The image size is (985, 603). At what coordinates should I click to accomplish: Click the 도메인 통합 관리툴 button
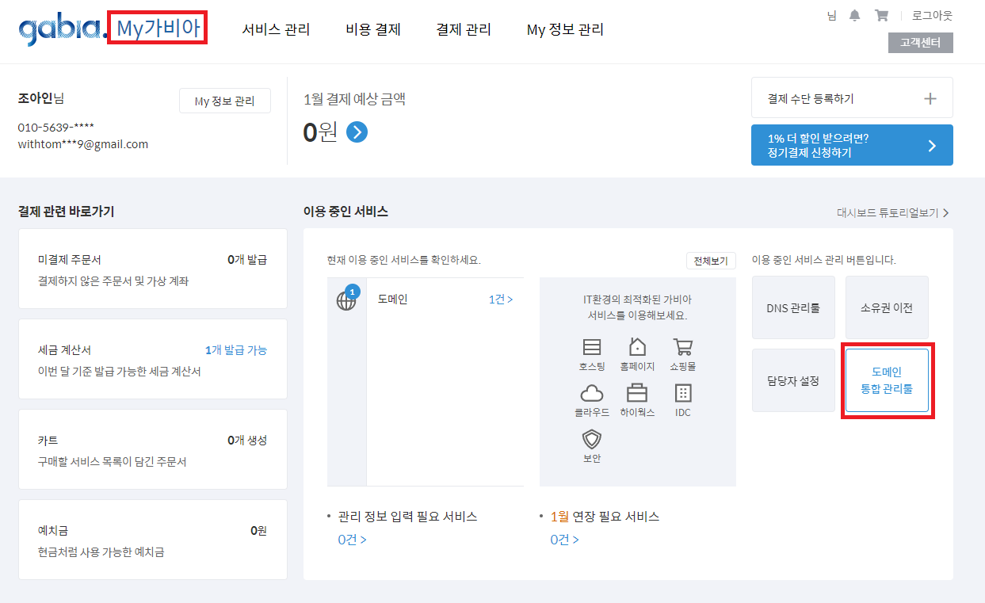pos(887,380)
